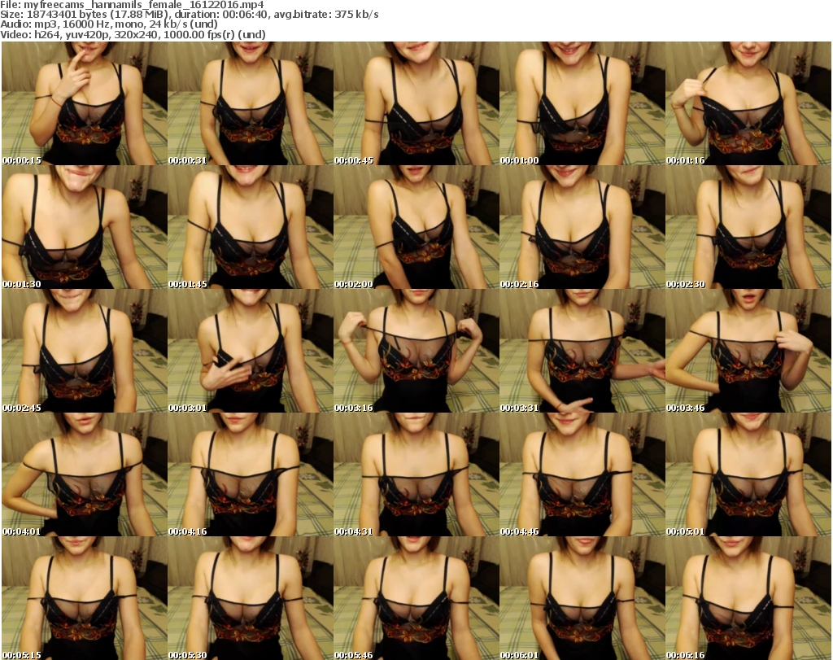This screenshot has height=660, width=833.
Task: Select the thumbnail at 00:03:46
Action: click(748, 352)
